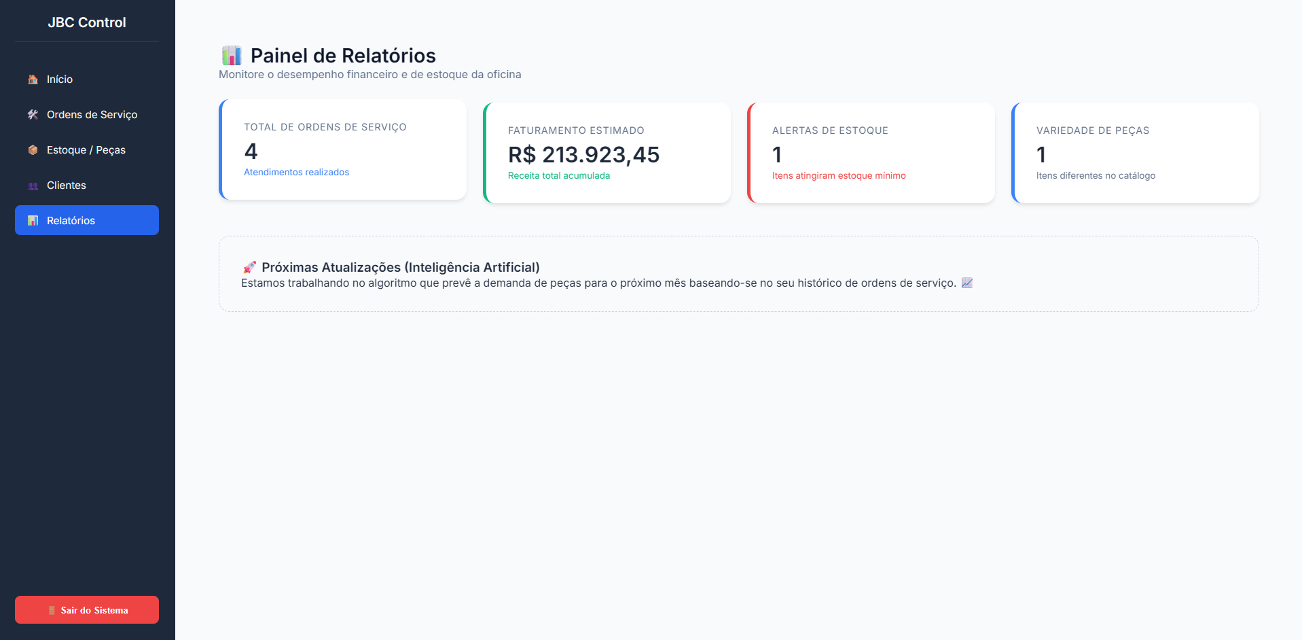Image resolution: width=1302 pixels, height=640 pixels.
Task: Select the Início house icon
Action: point(32,79)
